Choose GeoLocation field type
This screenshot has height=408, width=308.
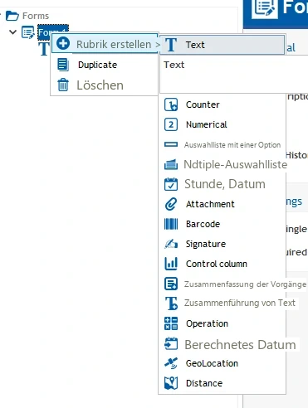(212, 363)
